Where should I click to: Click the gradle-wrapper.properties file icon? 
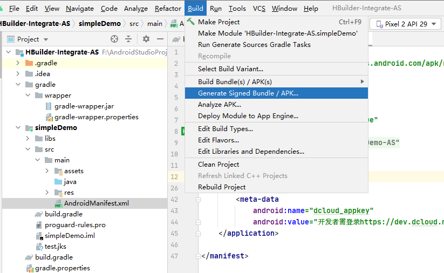pyautogui.click(x=49, y=117)
